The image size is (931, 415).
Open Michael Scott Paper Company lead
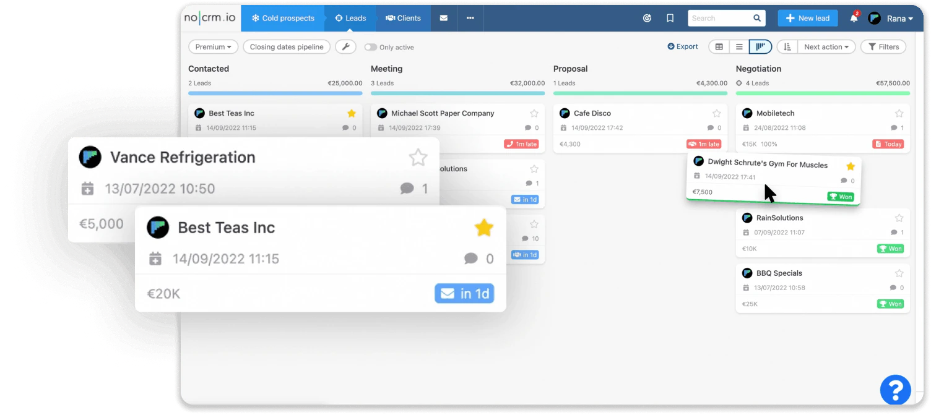point(443,113)
